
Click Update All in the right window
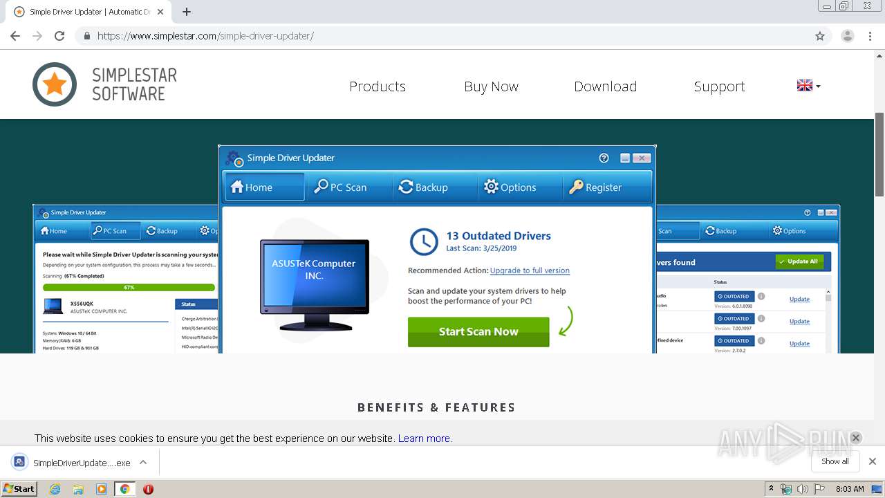click(800, 261)
